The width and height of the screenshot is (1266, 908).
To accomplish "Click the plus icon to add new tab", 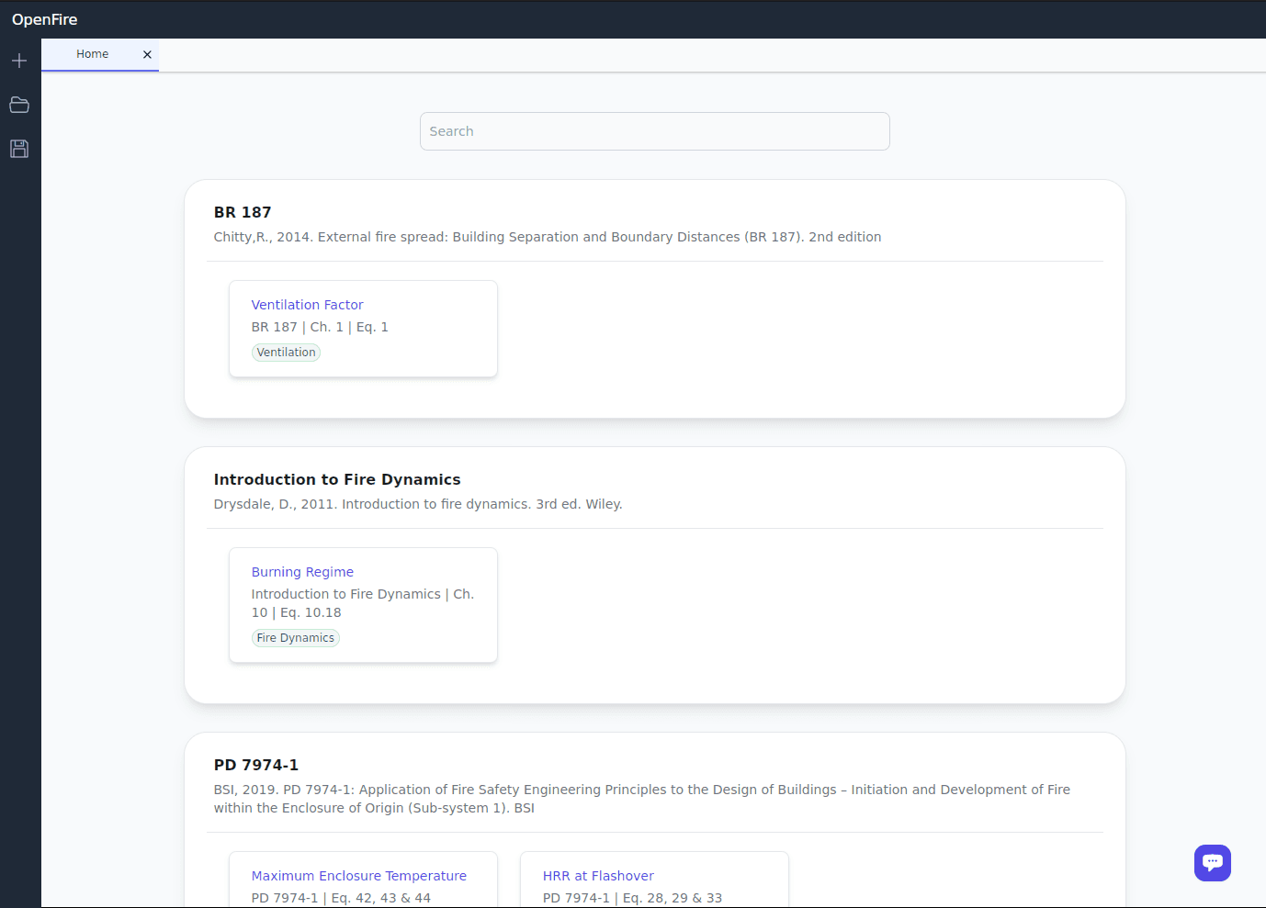I will coord(19,61).
